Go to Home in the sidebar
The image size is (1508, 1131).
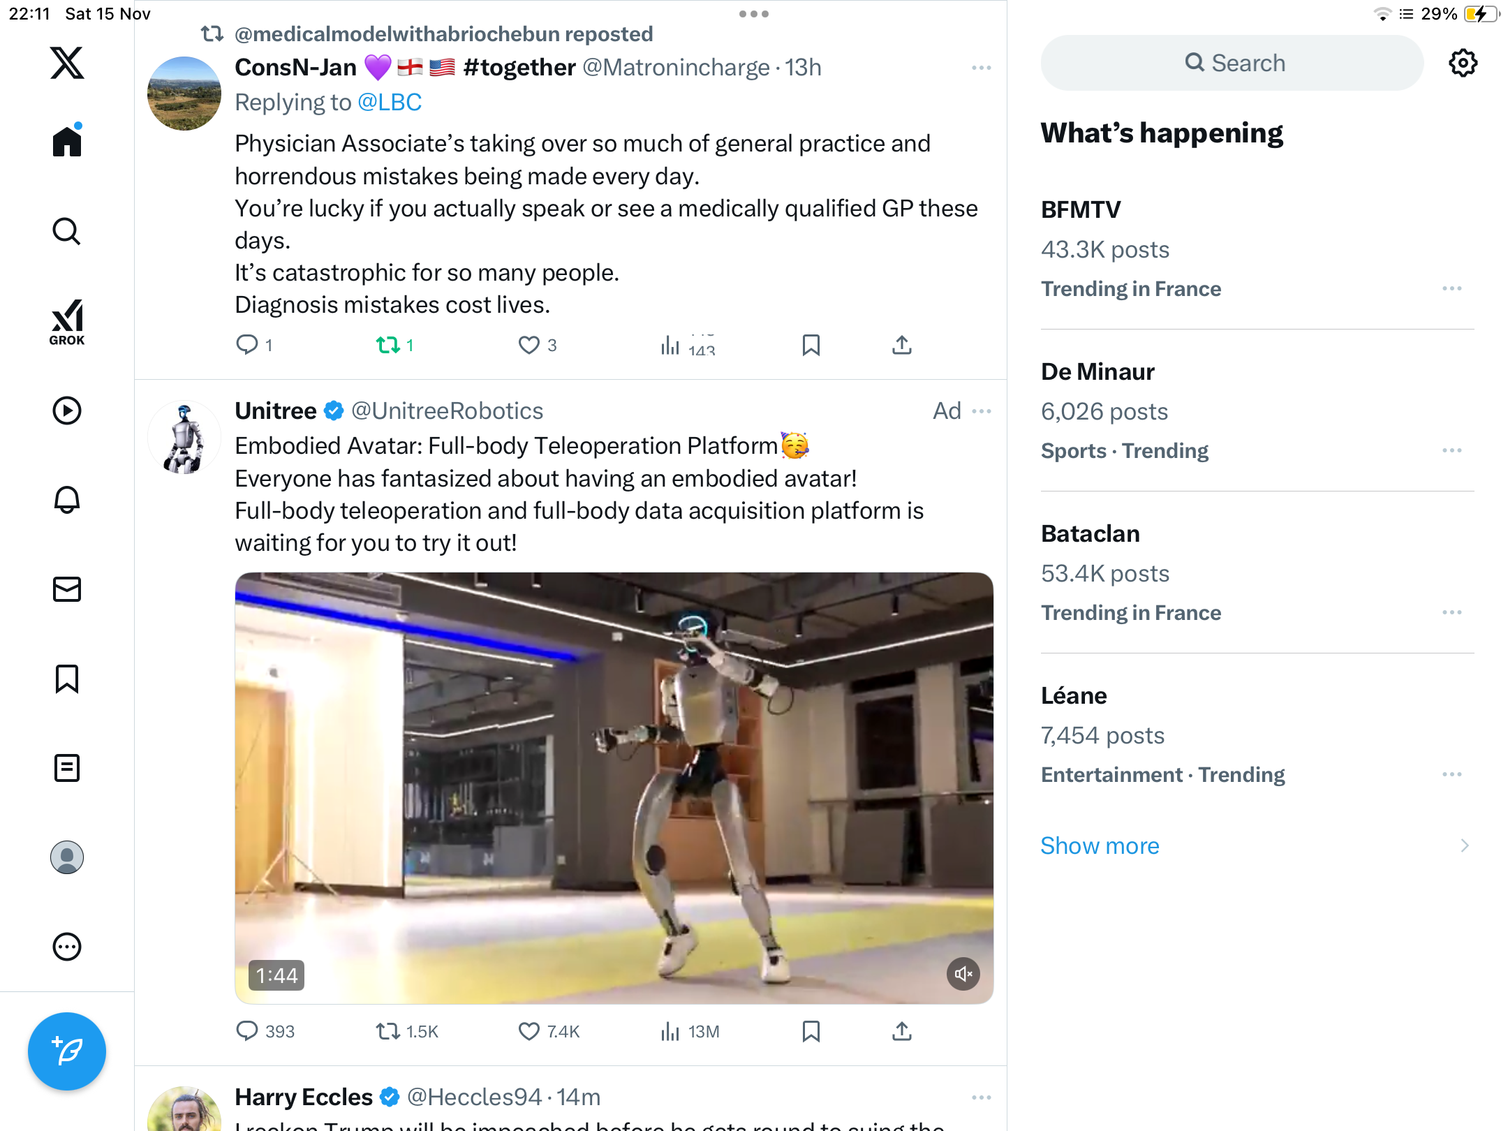pos(67,141)
